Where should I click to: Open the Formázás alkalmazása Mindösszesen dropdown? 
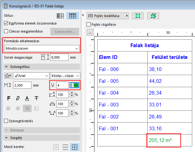click(x=42, y=48)
